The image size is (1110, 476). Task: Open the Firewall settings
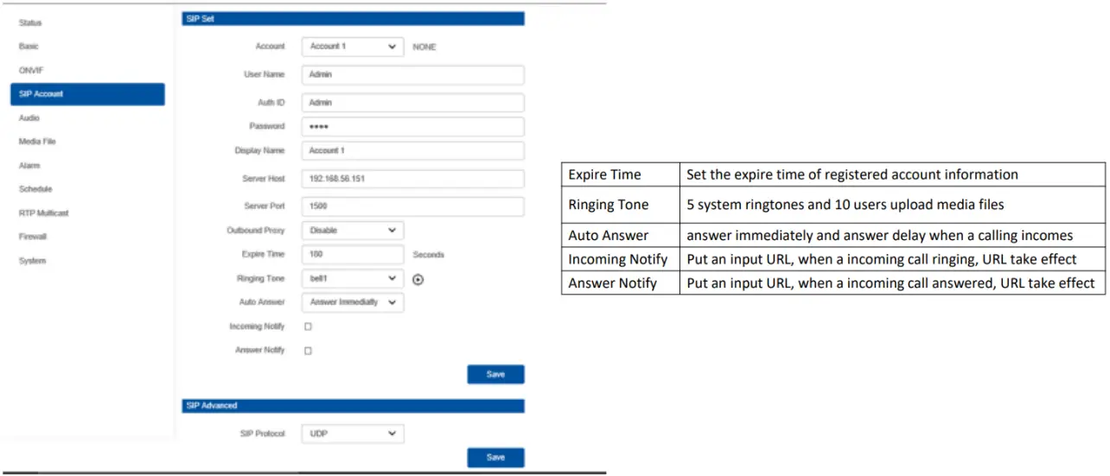point(33,236)
